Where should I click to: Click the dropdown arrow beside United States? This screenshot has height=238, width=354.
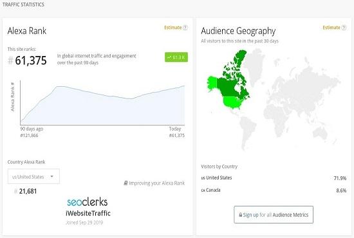click(52, 176)
